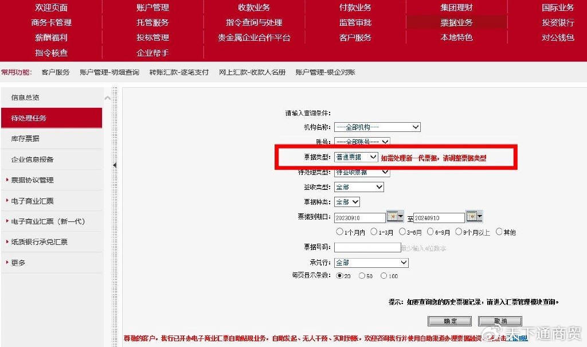Select the 1个月内 radio button

341,232
